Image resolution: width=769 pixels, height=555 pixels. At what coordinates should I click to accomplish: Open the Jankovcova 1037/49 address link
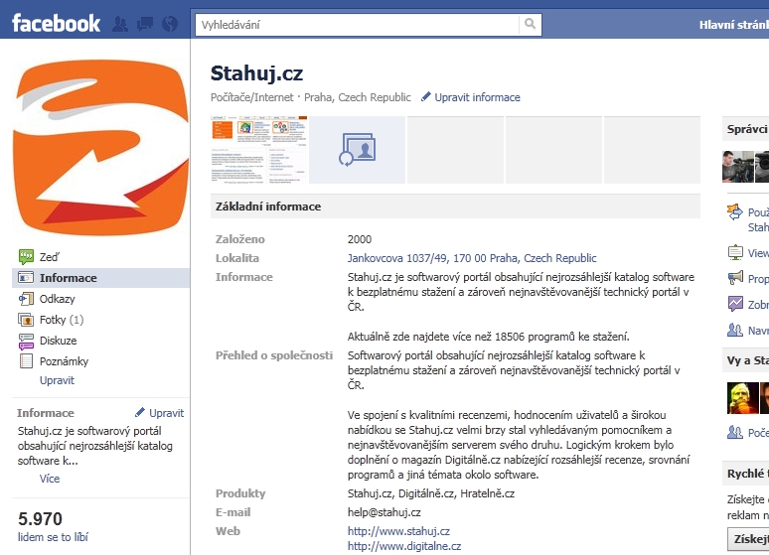[x=472, y=258]
